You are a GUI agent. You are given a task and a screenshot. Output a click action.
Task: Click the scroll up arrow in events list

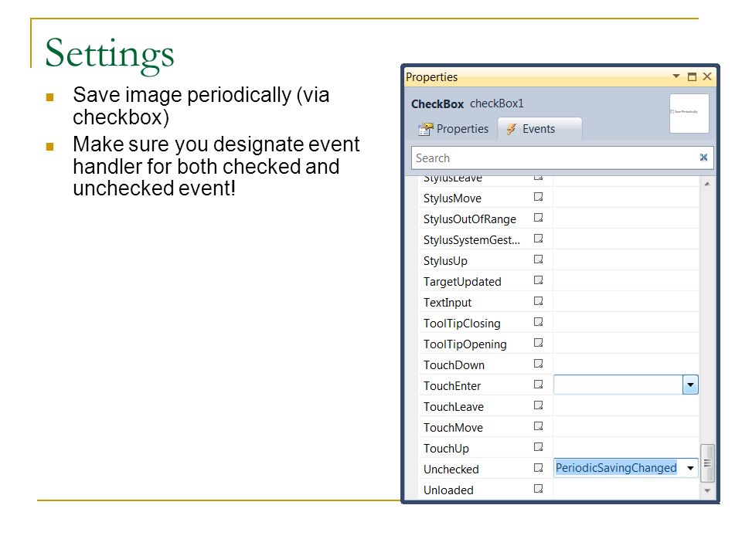click(707, 184)
